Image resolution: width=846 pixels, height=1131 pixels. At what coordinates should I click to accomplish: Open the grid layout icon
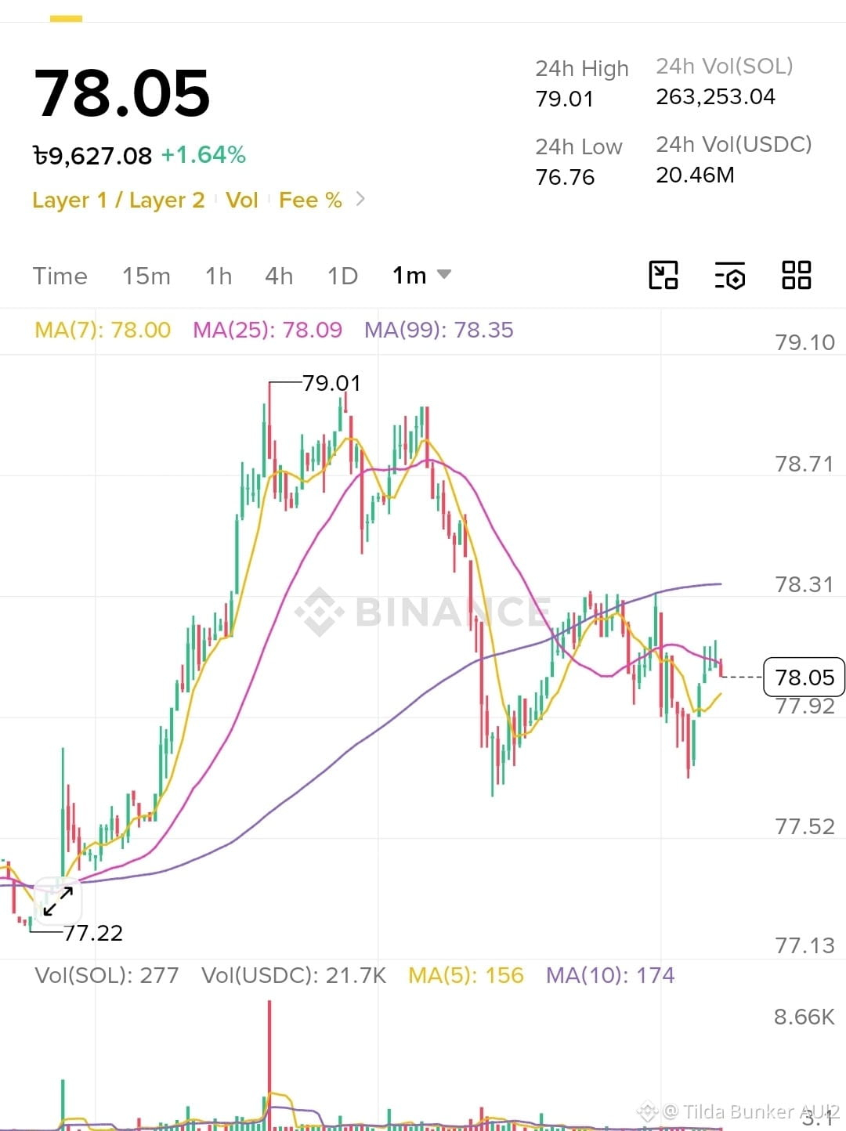(797, 276)
